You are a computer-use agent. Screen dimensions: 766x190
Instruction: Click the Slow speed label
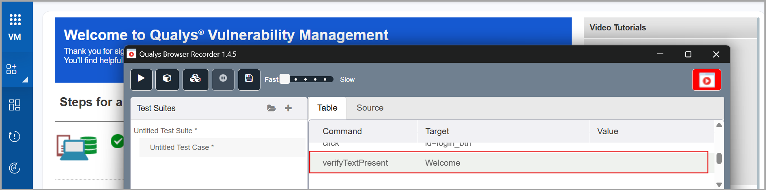click(347, 79)
